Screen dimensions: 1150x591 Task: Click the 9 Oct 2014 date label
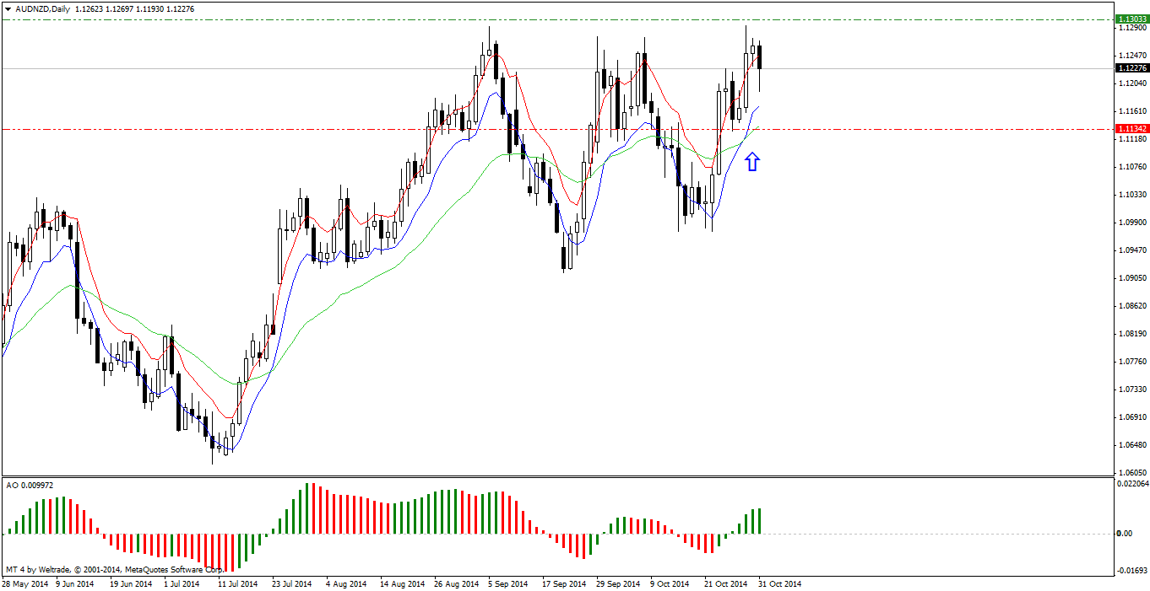670,583
